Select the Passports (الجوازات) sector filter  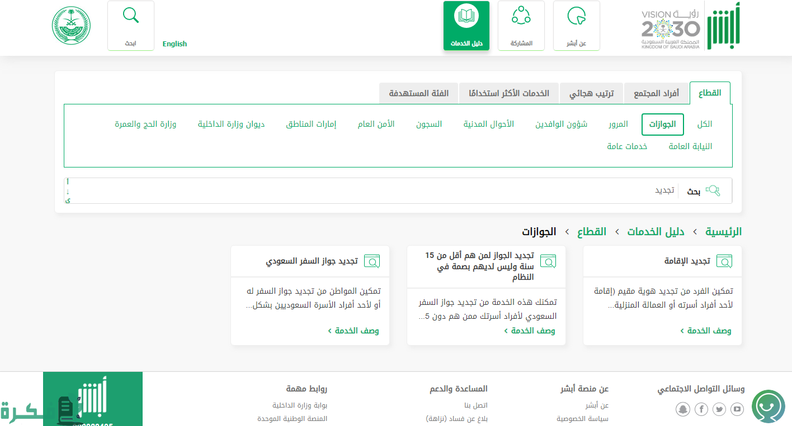662,124
